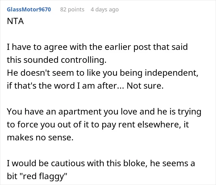216x185 pixels.
Task: Click the phrase "Not sure."
Action: pos(145,86)
